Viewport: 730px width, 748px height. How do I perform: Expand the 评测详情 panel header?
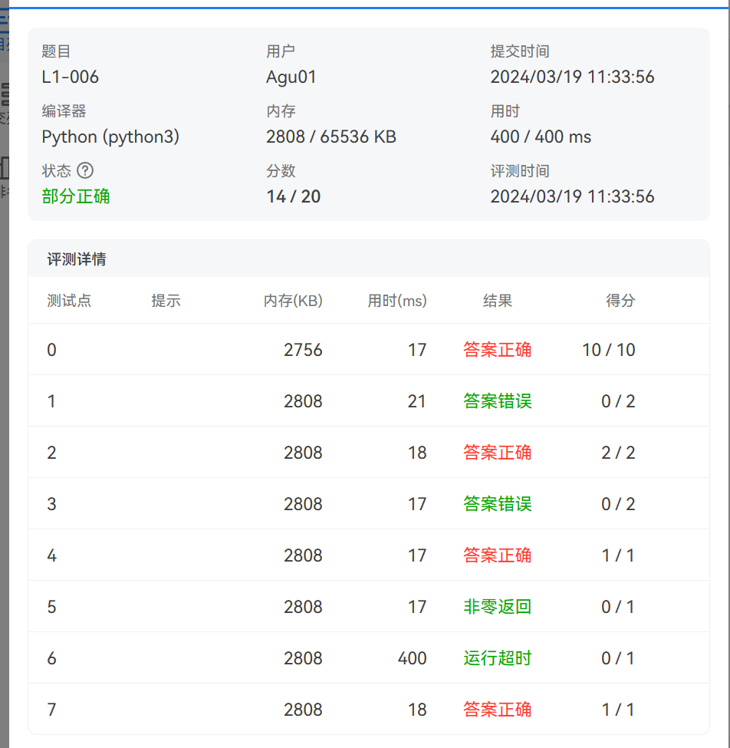tap(76, 259)
